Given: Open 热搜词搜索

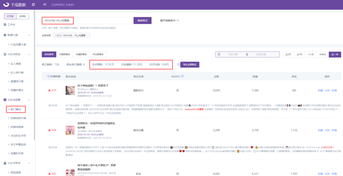Looking at the screenshot, I should [x=17, y=127].
